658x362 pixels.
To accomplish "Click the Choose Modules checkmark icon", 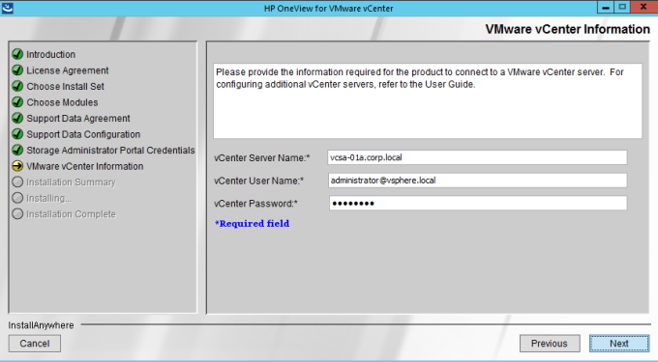I will pyautogui.click(x=17, y=101).
